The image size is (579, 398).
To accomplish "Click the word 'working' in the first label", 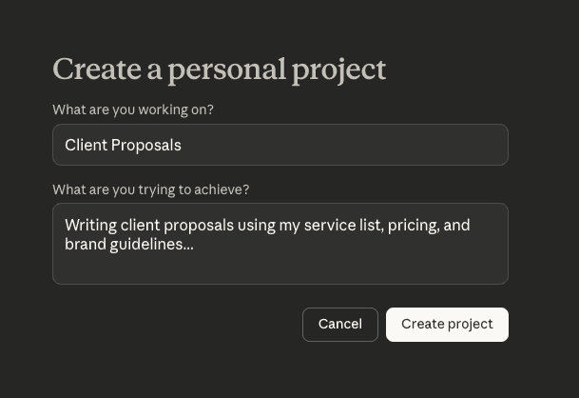I will coord(163,110).
